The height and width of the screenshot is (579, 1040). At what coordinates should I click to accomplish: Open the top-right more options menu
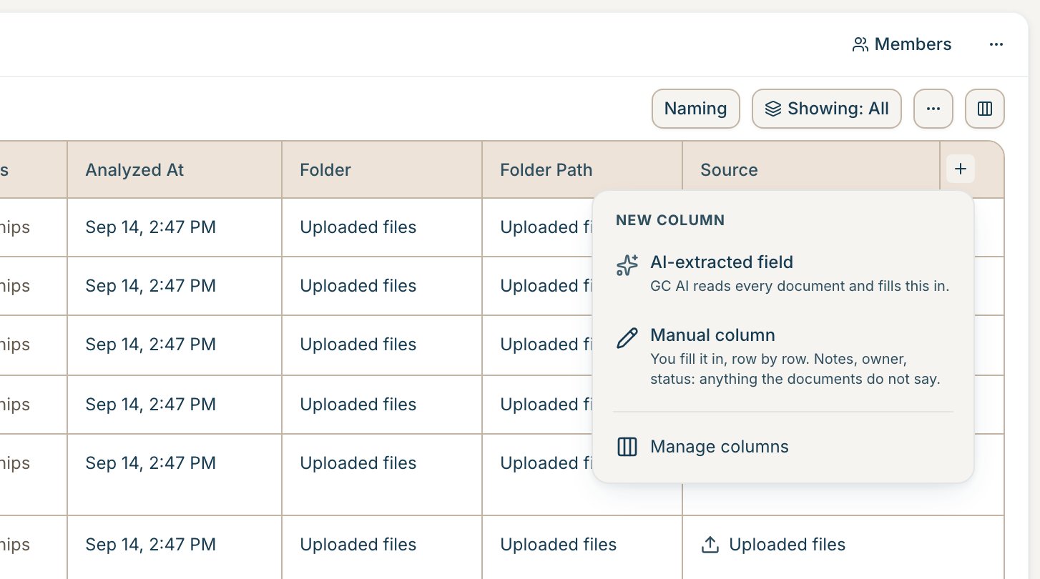pos(996,44)
